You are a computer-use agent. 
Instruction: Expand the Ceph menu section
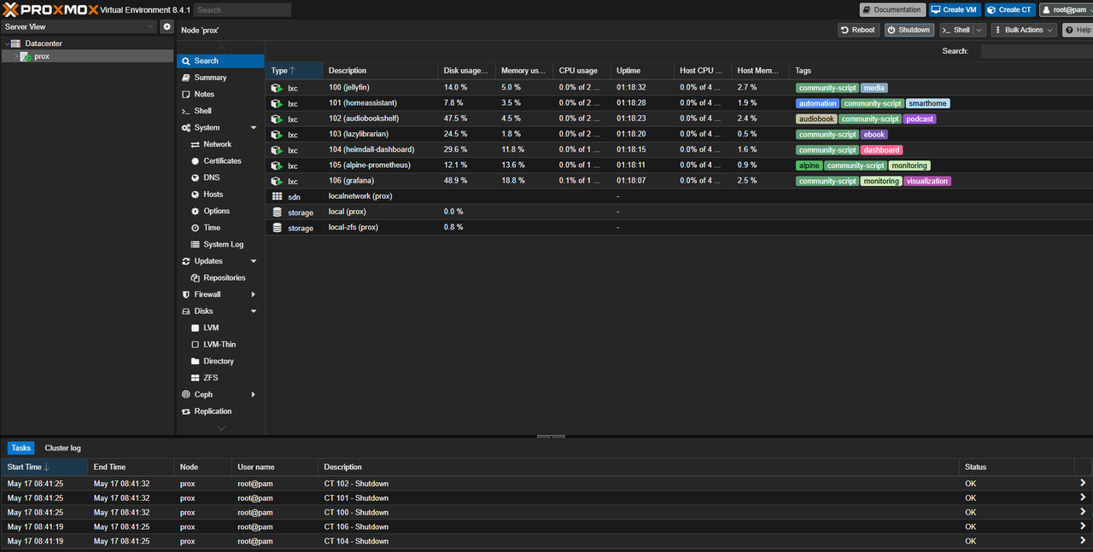(254, 395)
